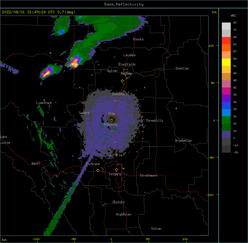The width and height of the screenshot is (248, 243).
Task: Select the red 60-65 dBZ legend swatch
Action: [x=226, y=40]
